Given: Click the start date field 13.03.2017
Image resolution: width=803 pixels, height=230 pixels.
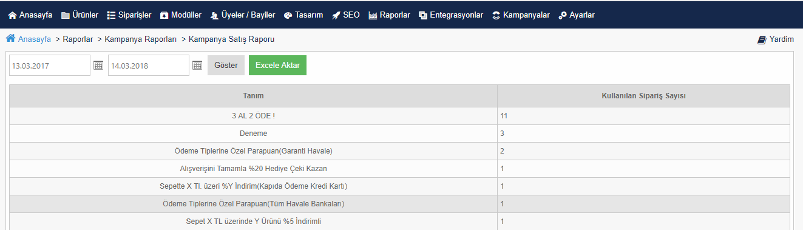Looking at the screenshot, I should click(50, 66).
